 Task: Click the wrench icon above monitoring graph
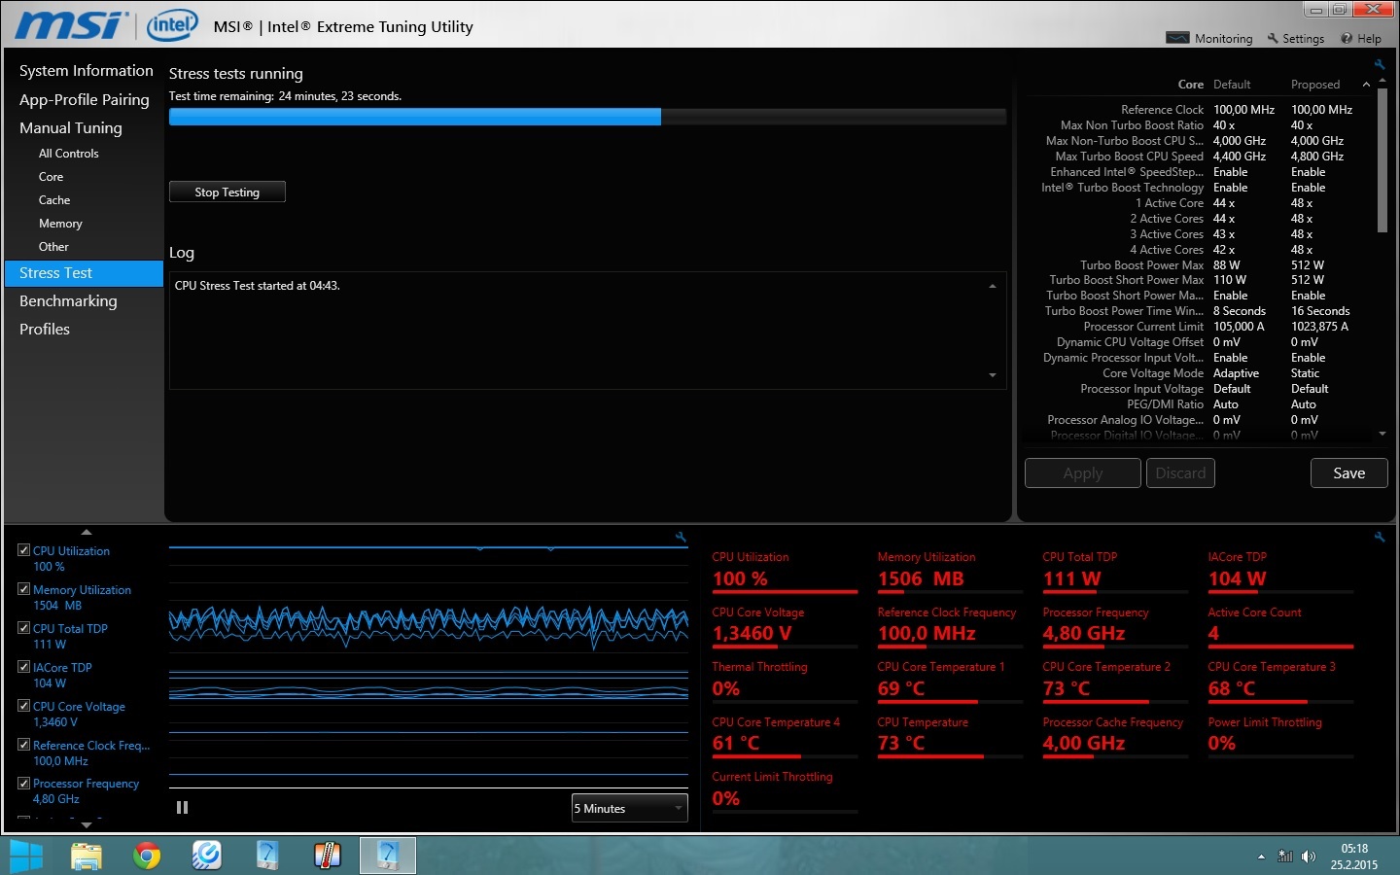pyautogui.click(x=681, y=537)
